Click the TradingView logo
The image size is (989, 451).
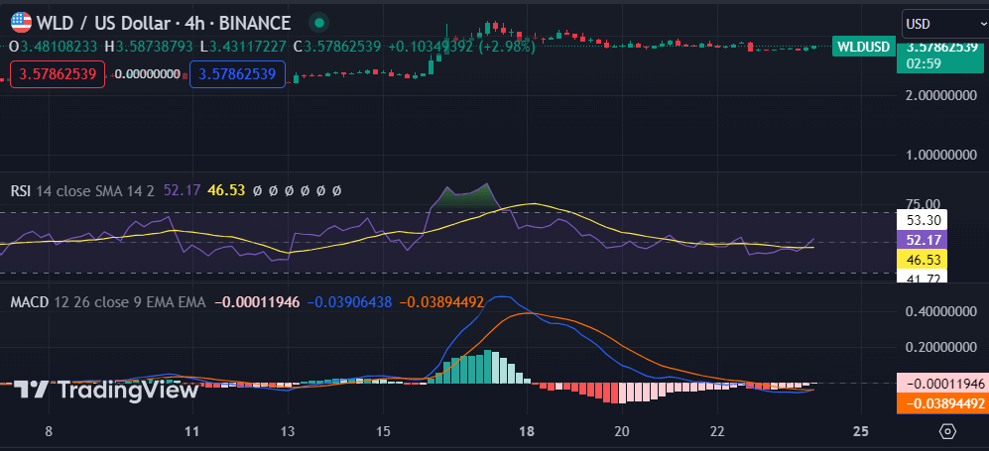pos(106,390)
